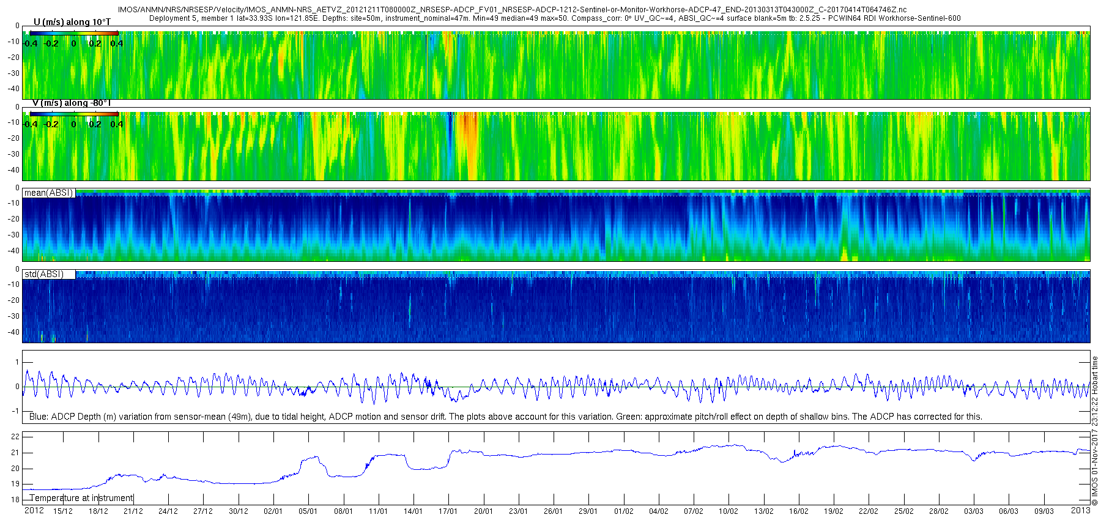Click the 2012 year label on time axis

pos(34,511)
